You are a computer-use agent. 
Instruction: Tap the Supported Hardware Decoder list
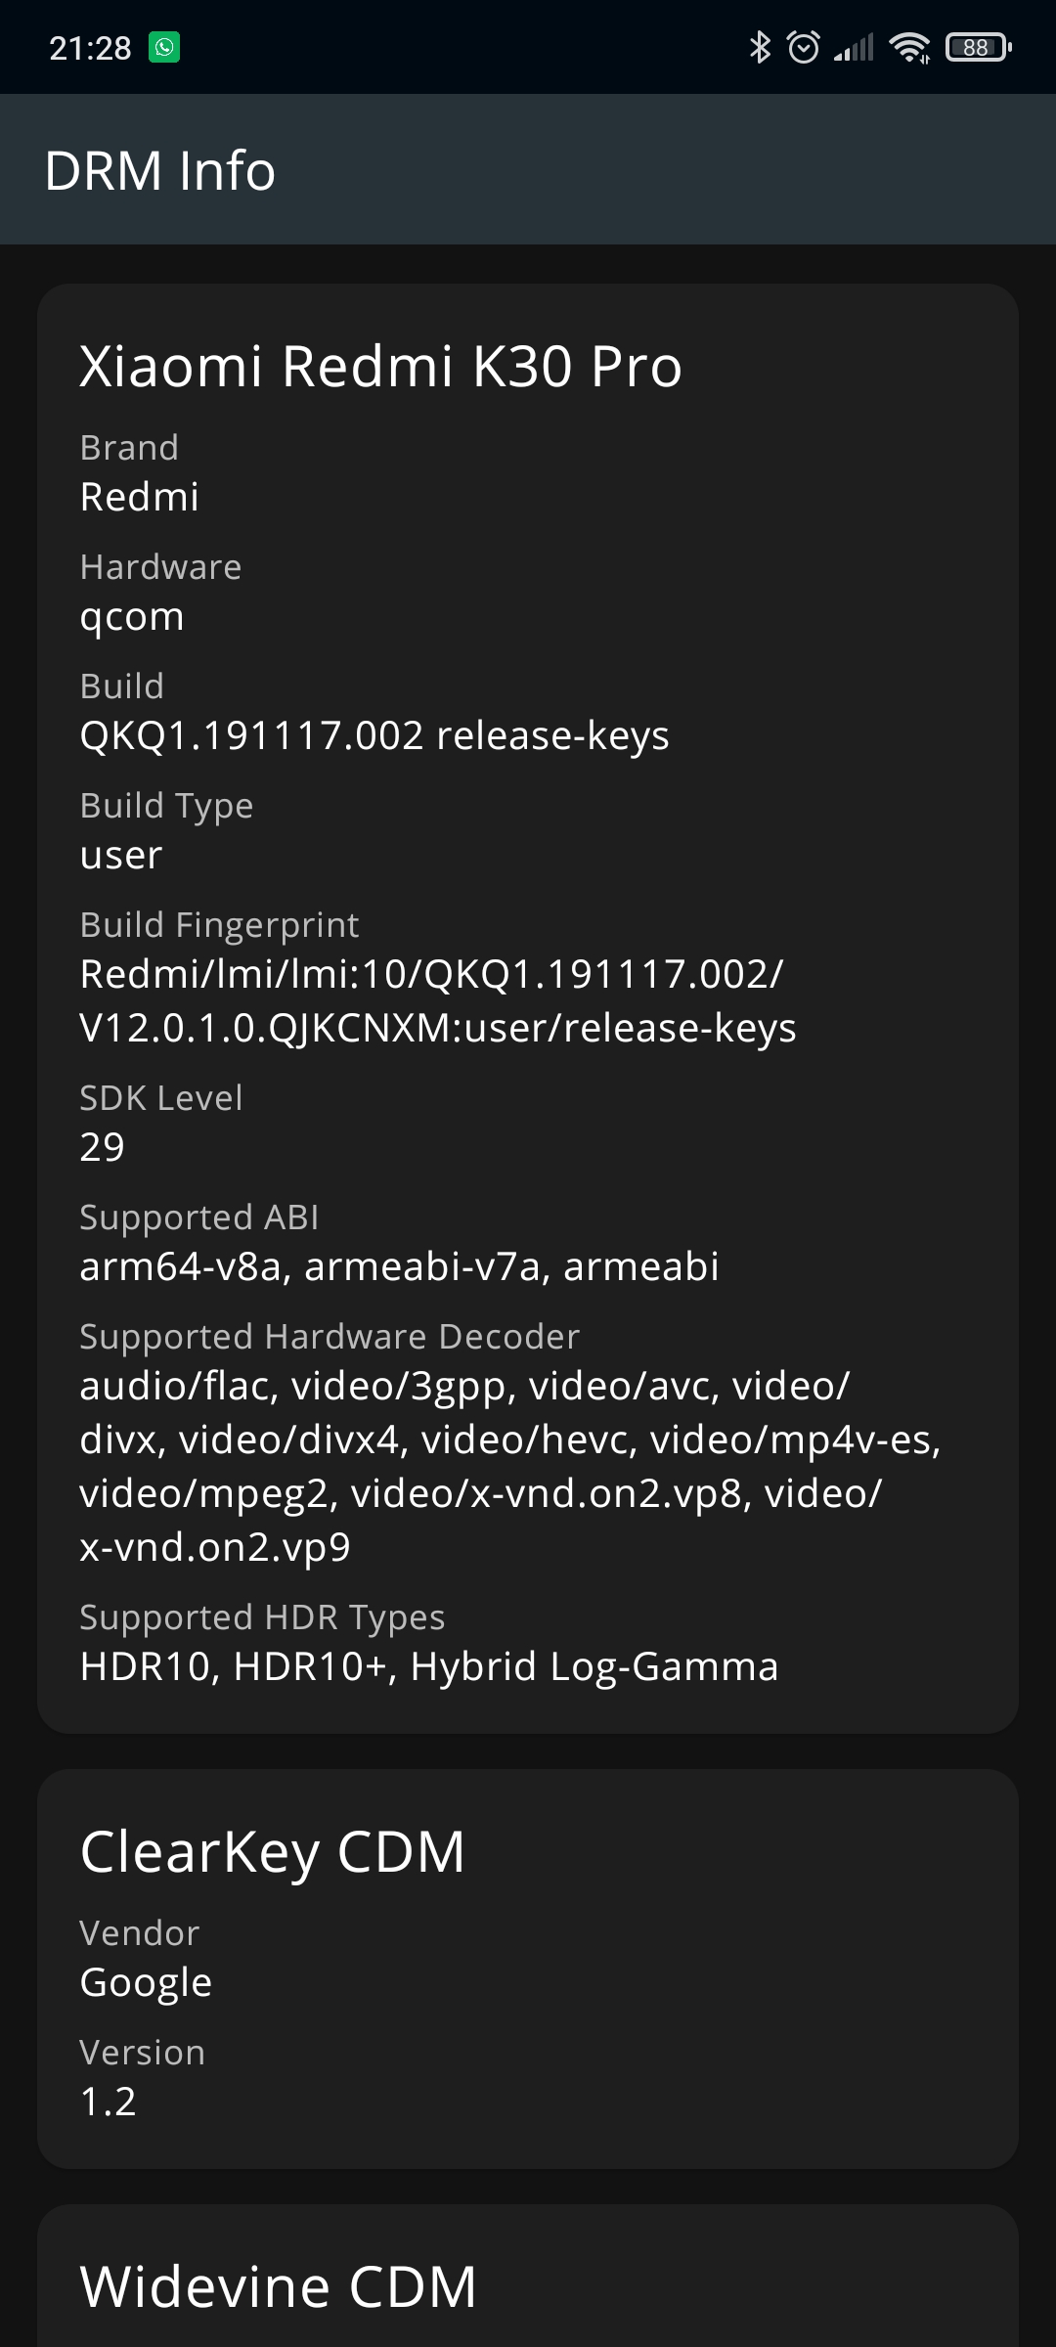click(509, 1467)
